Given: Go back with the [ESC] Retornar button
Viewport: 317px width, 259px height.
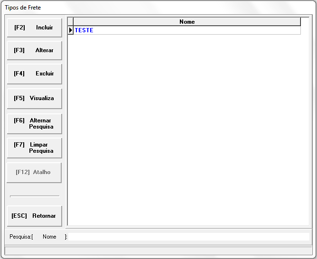Looking at the screenshot, I should click(34, 216).
